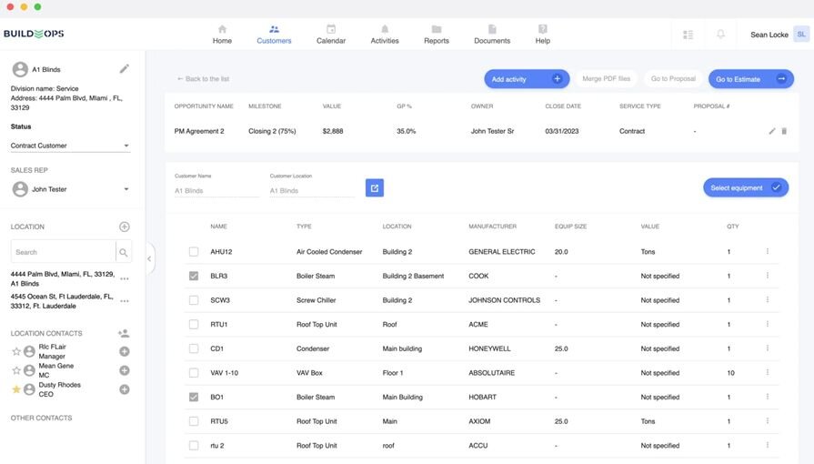Click the A1 Blinds customer avatar

[20, 69]
